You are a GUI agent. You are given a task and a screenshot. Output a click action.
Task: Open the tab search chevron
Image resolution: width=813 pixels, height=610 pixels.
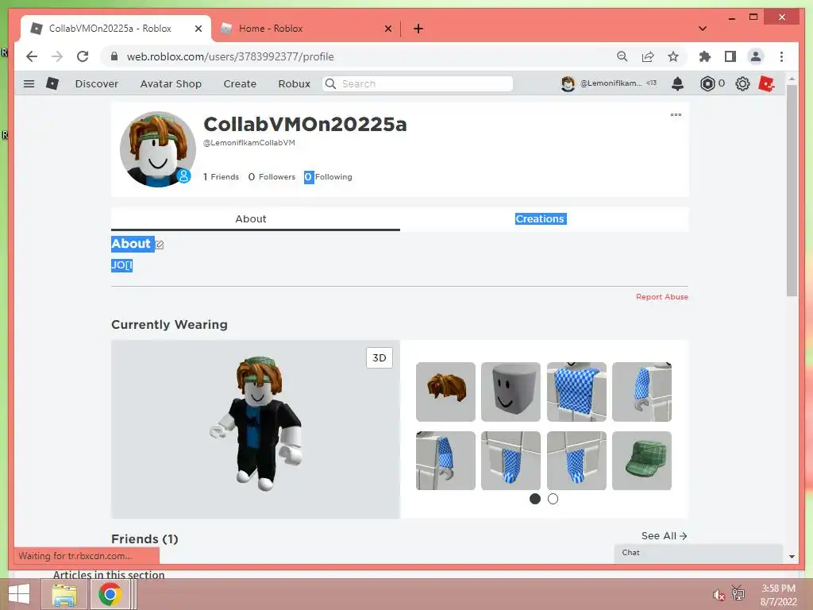tap(703, 29)
